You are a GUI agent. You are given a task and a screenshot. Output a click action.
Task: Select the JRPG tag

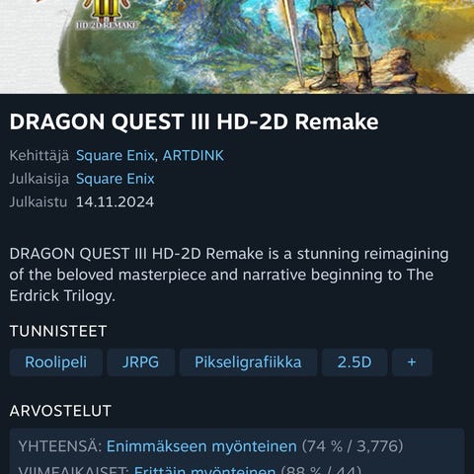140,362
